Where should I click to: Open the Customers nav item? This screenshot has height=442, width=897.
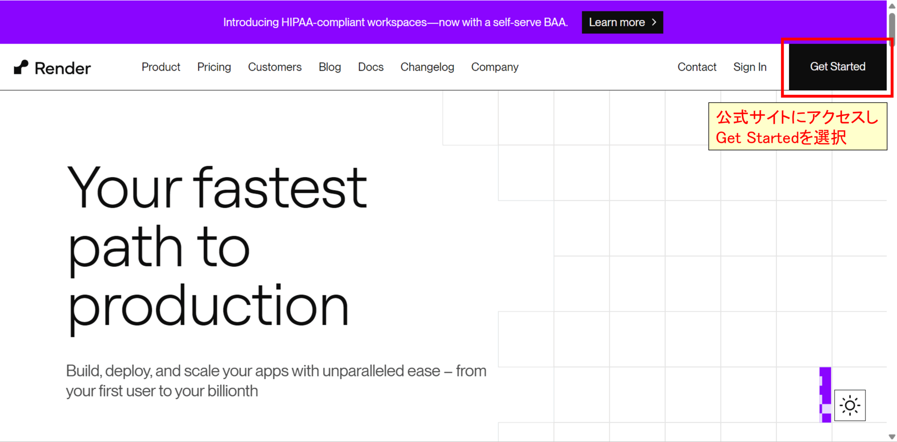click(x=275, y=67)
